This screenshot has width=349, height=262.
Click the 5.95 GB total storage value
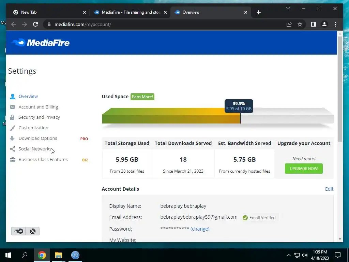point(127,160)
